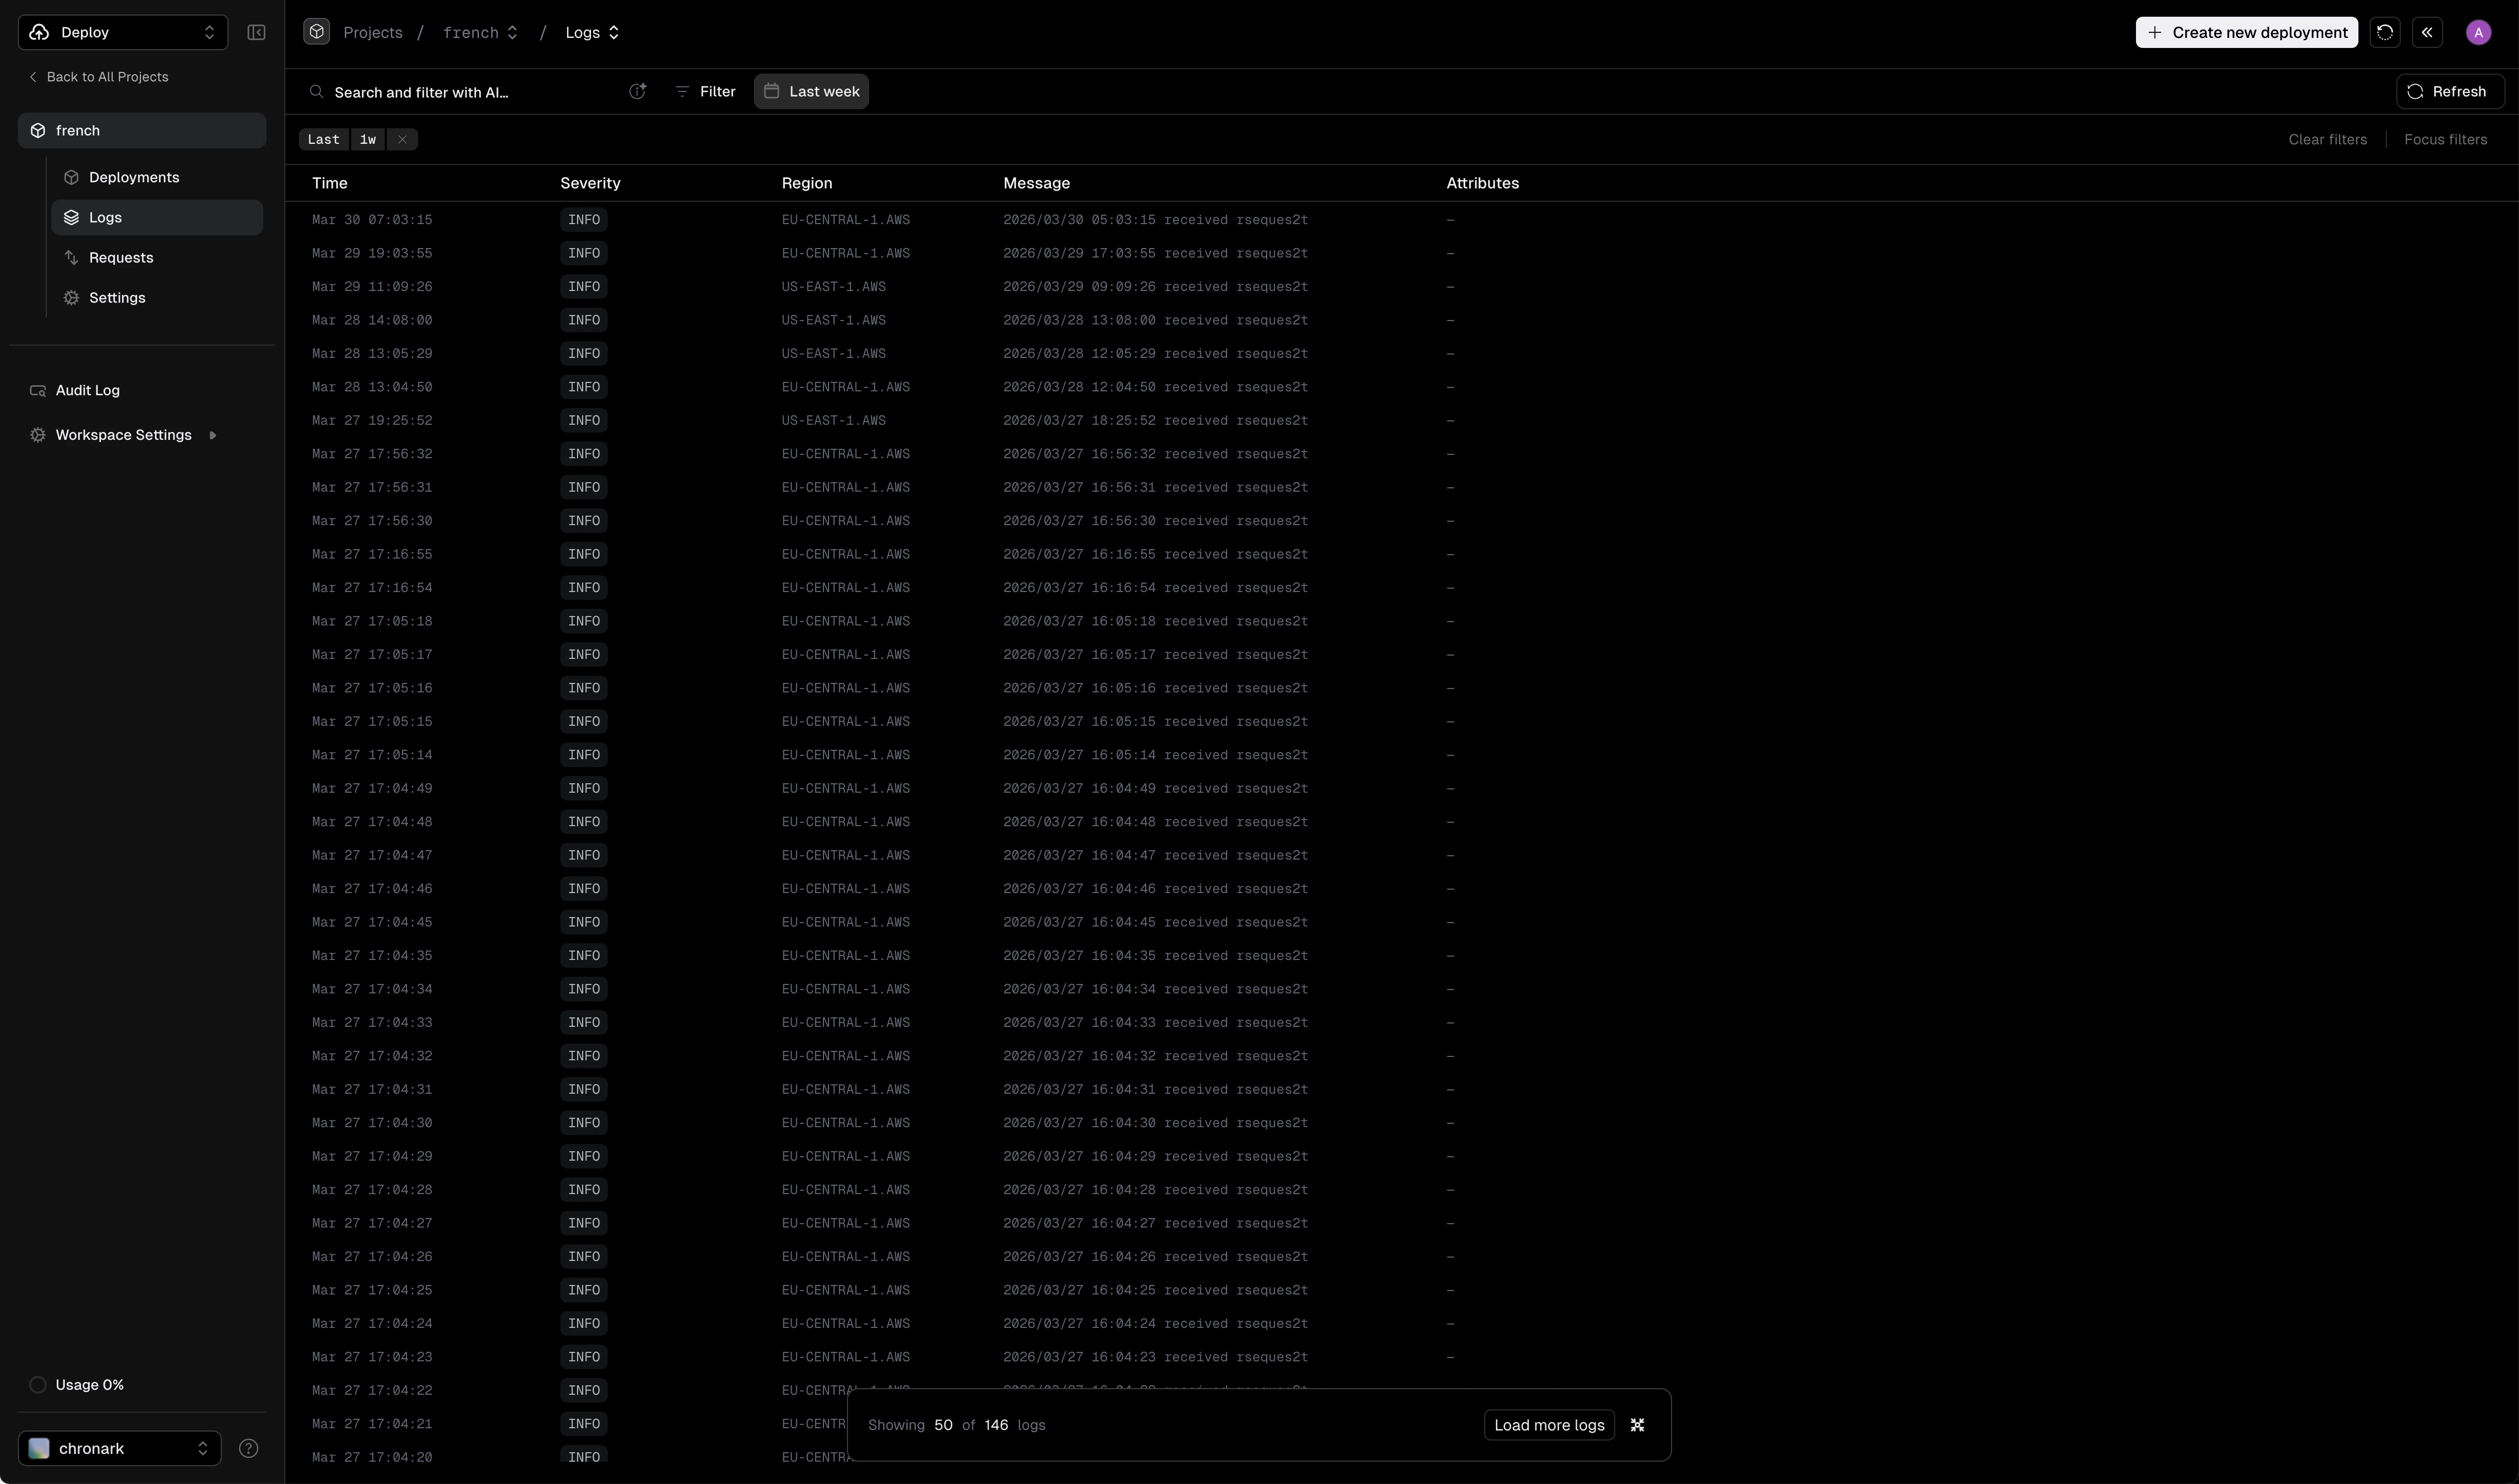Toggle Focus filters on
This screenshot has height=1484, width=2519.
pyautogui.click(x=2445, y=139)
